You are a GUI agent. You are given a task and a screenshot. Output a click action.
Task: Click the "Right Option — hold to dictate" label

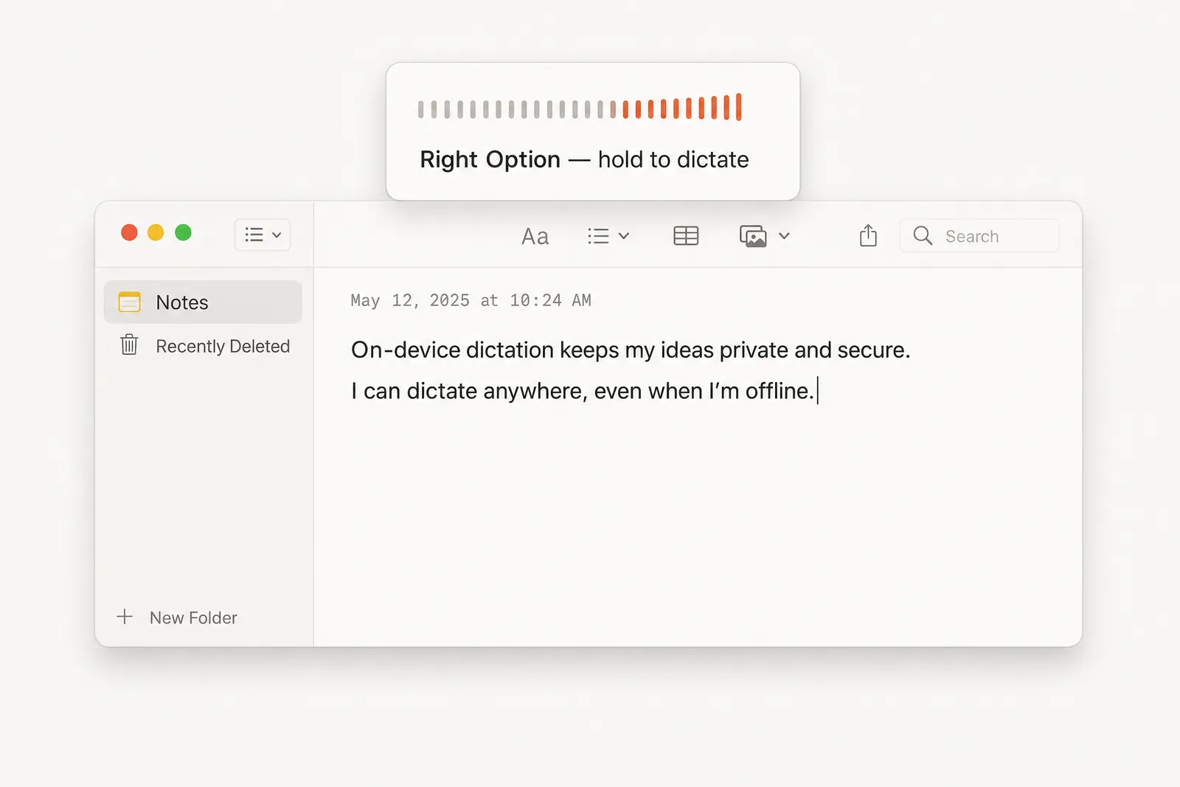coord(584,159)
